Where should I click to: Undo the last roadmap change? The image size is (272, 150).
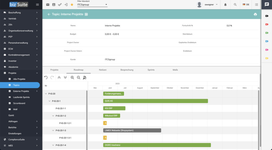pyautogui.click(x=46, y=78)
